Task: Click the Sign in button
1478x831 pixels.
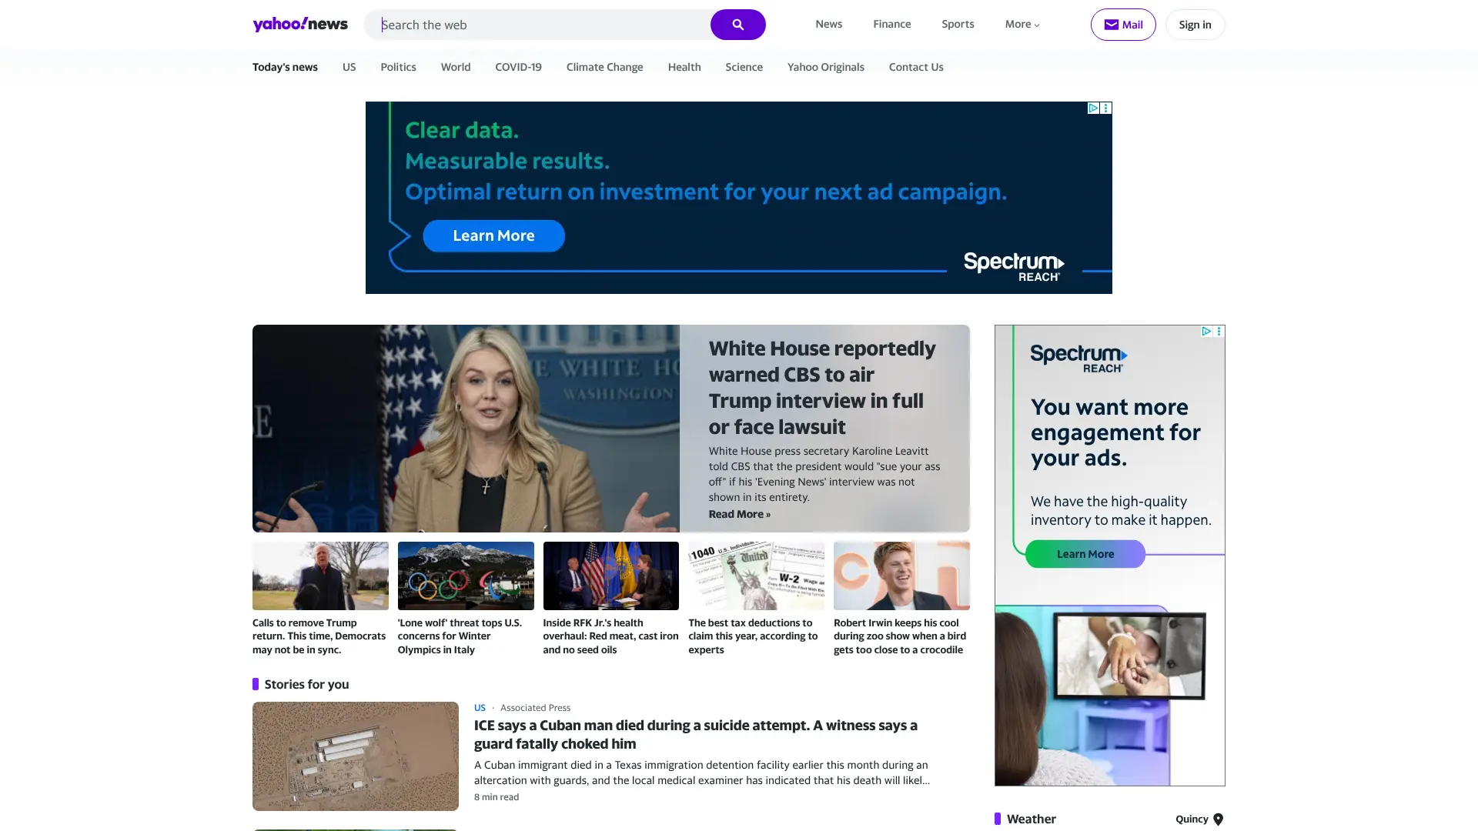Action: (1195, 25)
